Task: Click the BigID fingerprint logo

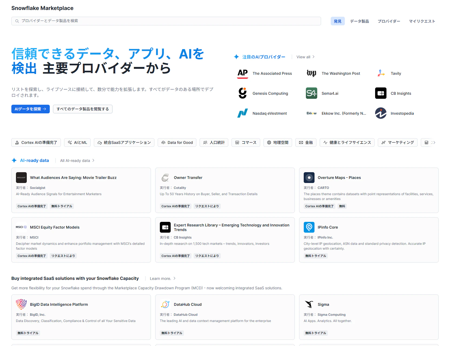Action: [x=21, y=304]
